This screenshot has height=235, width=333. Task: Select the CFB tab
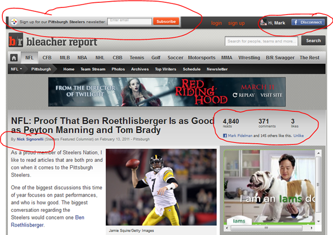47,58
